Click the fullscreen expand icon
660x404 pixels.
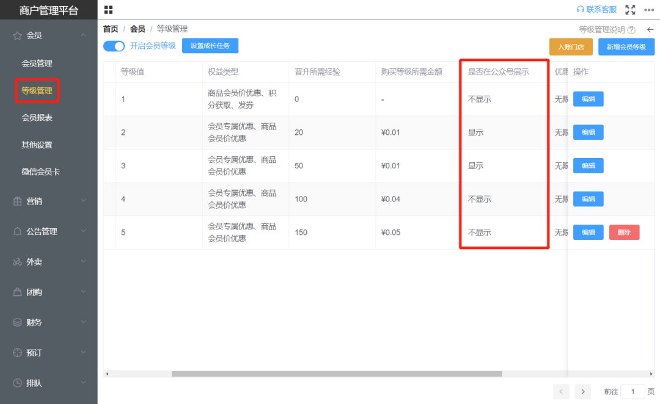click(x=630, y=10)
